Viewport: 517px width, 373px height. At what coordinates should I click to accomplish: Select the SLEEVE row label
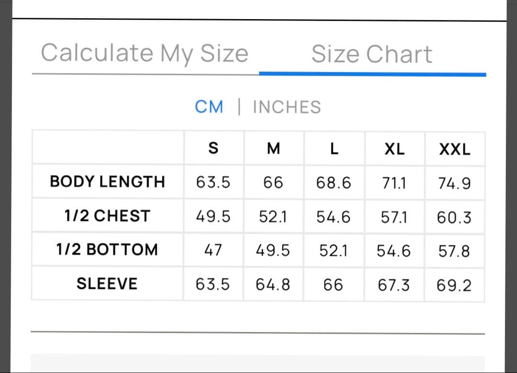tap(107, 284)
